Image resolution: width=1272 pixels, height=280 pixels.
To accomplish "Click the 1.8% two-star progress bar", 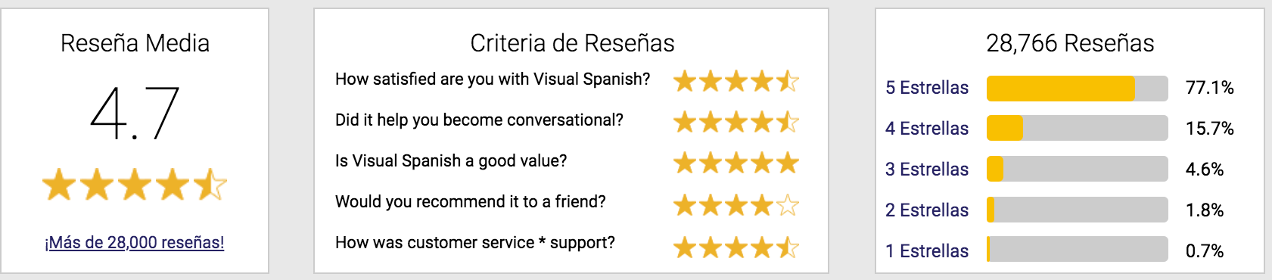I will 1078,210.
